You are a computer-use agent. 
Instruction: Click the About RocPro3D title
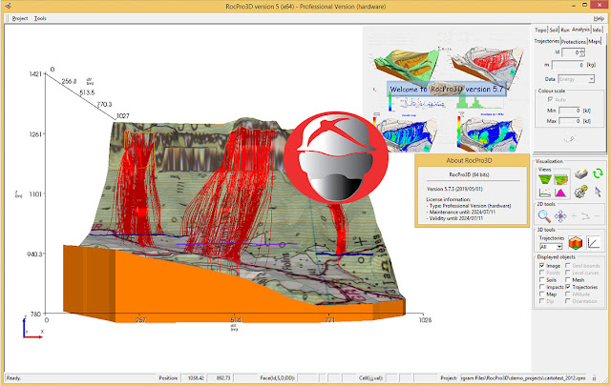tap(469, 160)
